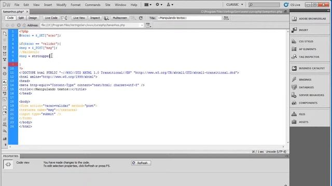The height and width of the screenshot is (186, 332).
Task: Open the Insert menu
Action: [x=48, y=5]
